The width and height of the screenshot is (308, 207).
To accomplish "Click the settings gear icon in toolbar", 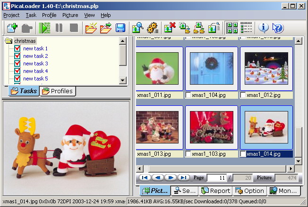I will coord(152,28).
